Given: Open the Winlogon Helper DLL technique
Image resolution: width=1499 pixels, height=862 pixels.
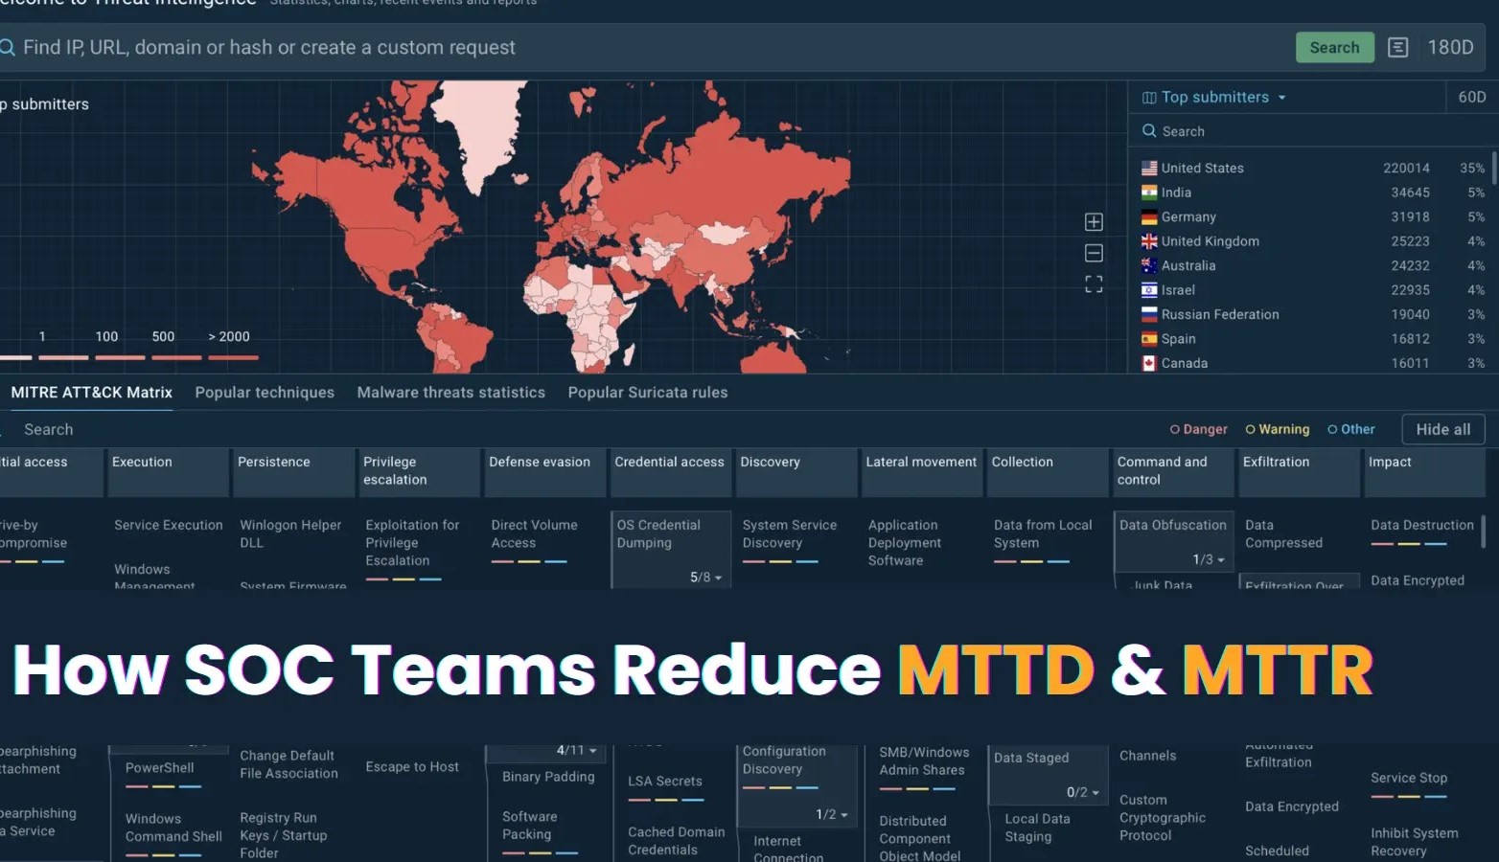Looking at the screenshot, I should pos(290,533).
